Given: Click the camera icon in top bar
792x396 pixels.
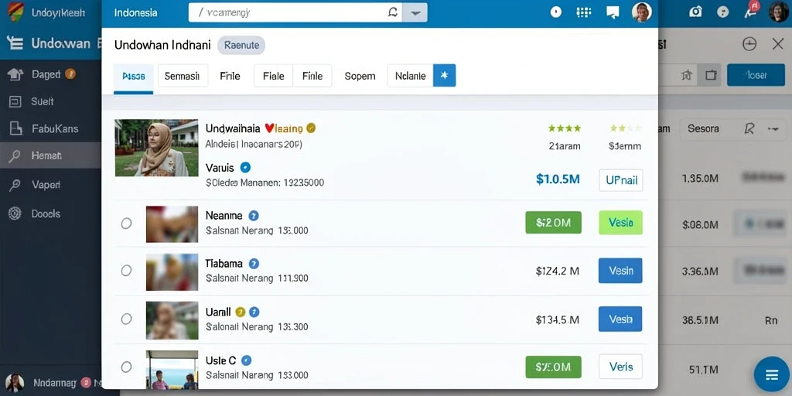Looking at the screenshot, I should (x=695, y=12).
